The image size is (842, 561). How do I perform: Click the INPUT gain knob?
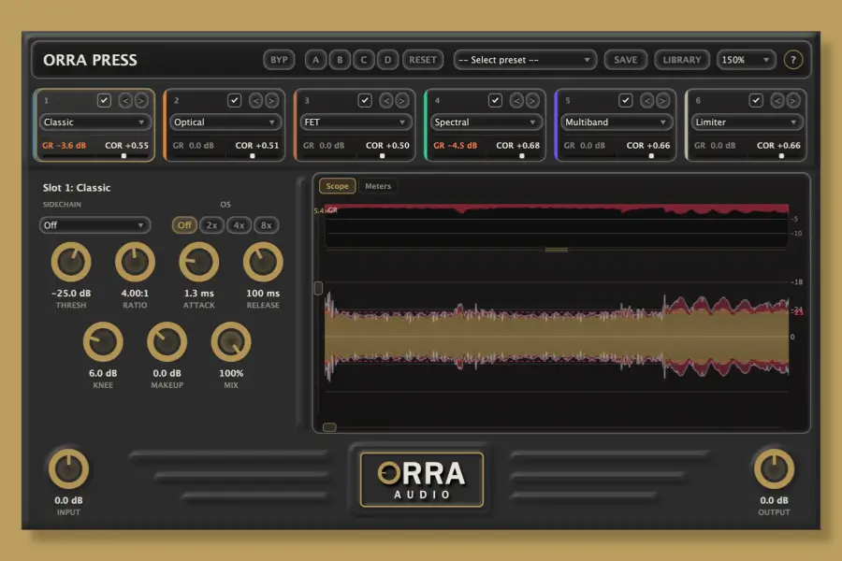point(68,469)
